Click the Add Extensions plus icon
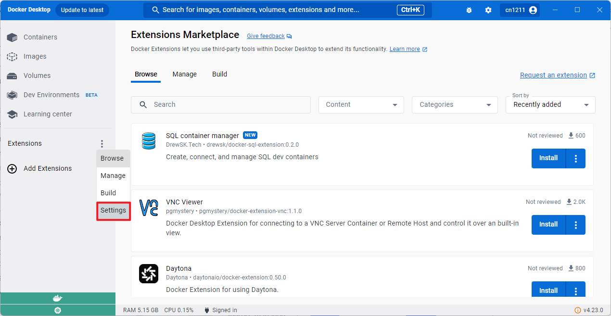This screenshot has height=316, width=611. [x=12, y=168]
